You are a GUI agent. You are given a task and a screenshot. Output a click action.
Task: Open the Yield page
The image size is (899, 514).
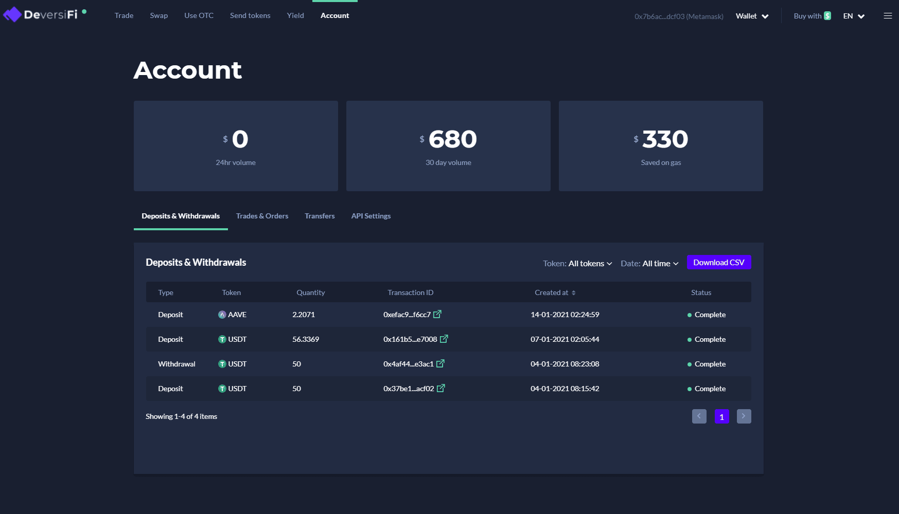[295, 15]
